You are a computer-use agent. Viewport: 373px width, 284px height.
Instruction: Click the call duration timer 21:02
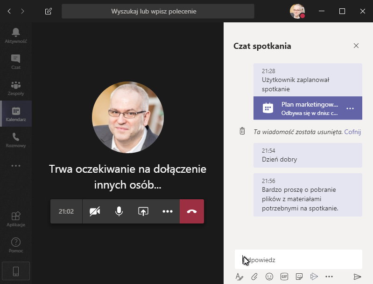(x=66, y=211)
